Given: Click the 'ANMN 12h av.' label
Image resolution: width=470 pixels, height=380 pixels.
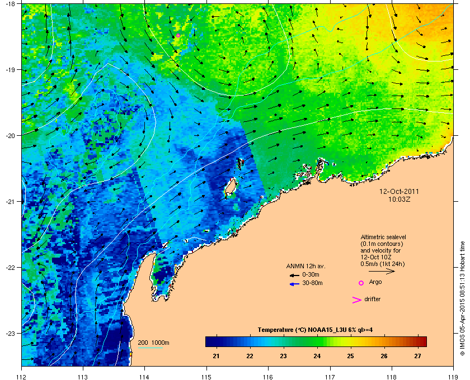Looking at the screenshot, I should point(305,266).
